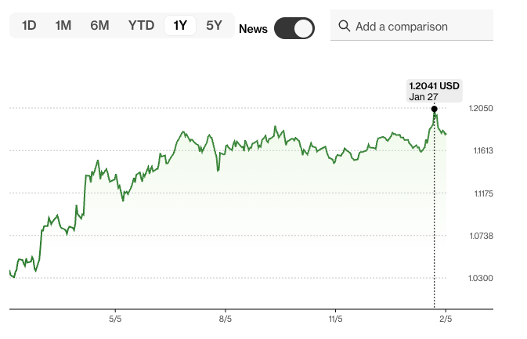Select the 1D time range tab
Image resolution: width=527 pixels, height=339 pixels.
(29, 25)
